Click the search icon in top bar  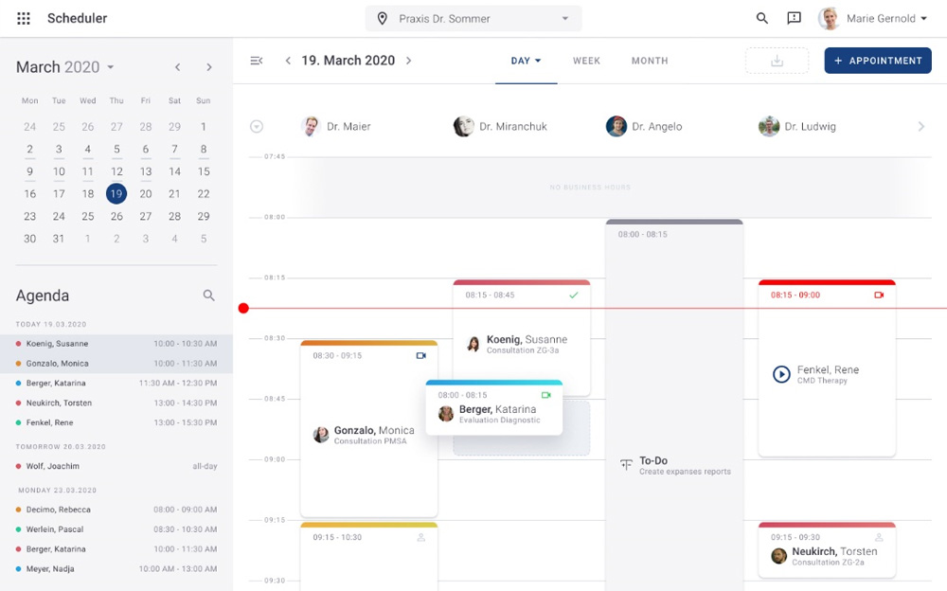click(x=762, y=19)
